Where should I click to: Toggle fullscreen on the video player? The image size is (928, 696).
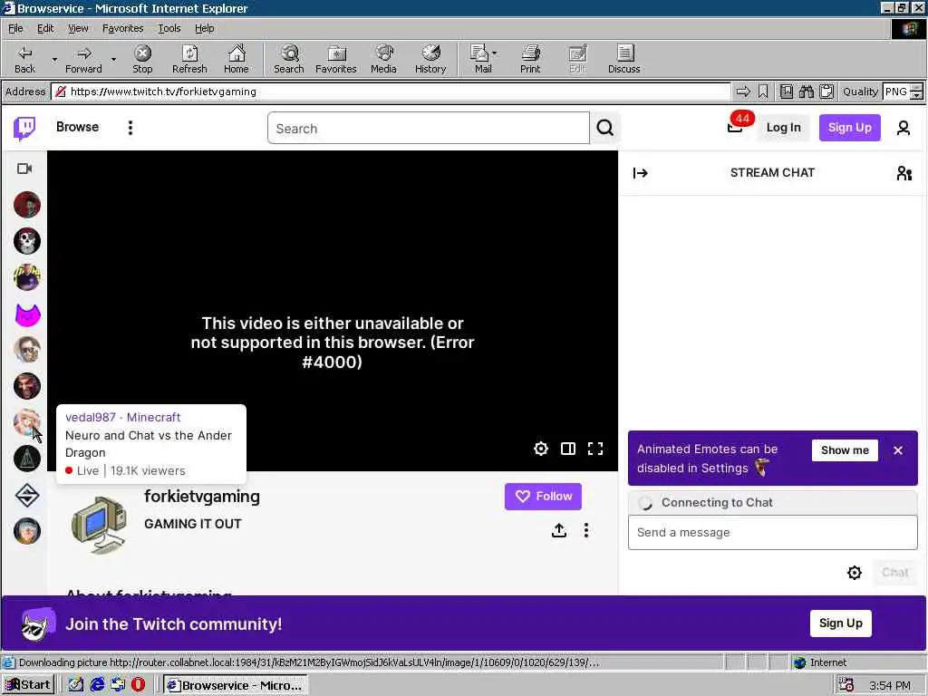(x=595, y=449)
